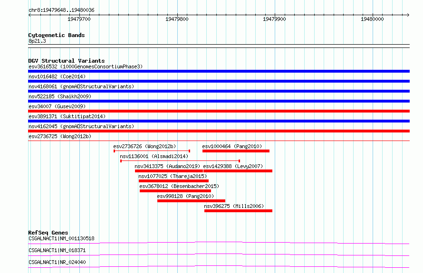423x273 pixels.
Task: Select the red bar under esv998128
Action: click(191, 201)
